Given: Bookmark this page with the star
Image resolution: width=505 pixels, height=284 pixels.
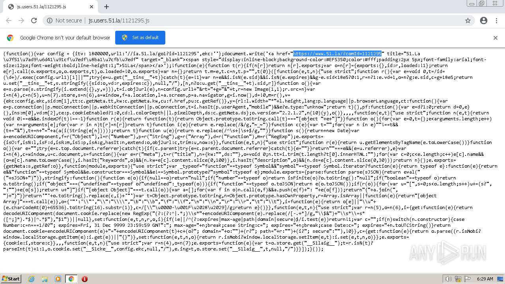Looking at the screenshot, I should click(x=468, y=21).
